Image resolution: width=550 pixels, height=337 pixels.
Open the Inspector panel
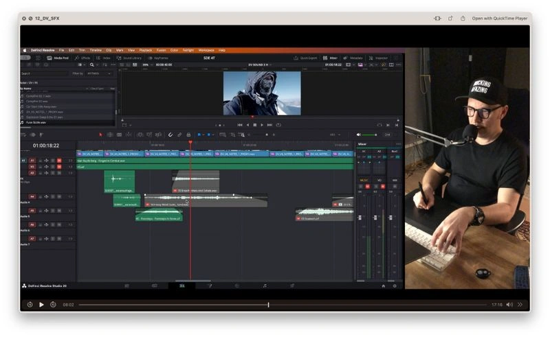[378, 58]
